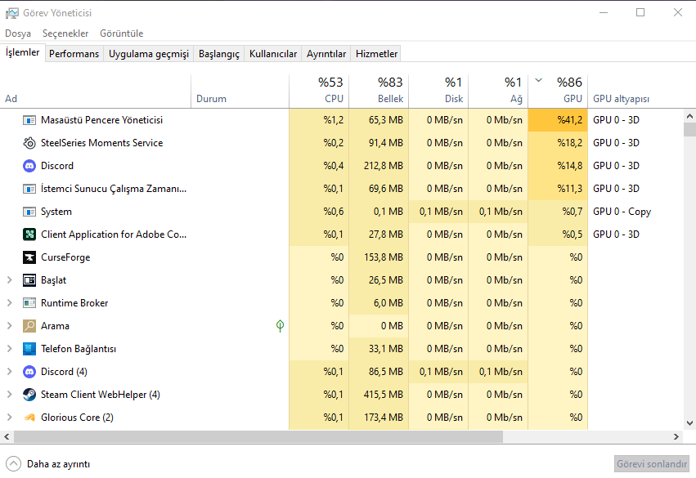Click the Masaüstü Pencere Yöneticisi process icon
The width and height of the screenshot is (696, 478).
coord(29,120)
